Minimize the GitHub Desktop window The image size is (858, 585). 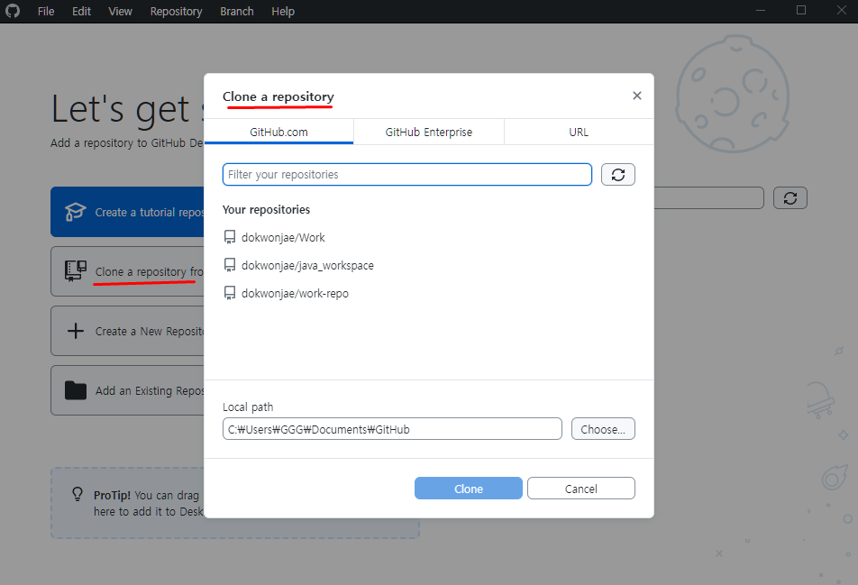(761, 11)
